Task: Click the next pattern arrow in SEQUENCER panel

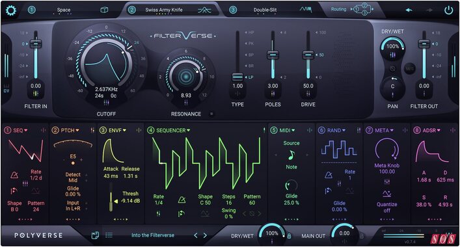Action: point(260,214)
